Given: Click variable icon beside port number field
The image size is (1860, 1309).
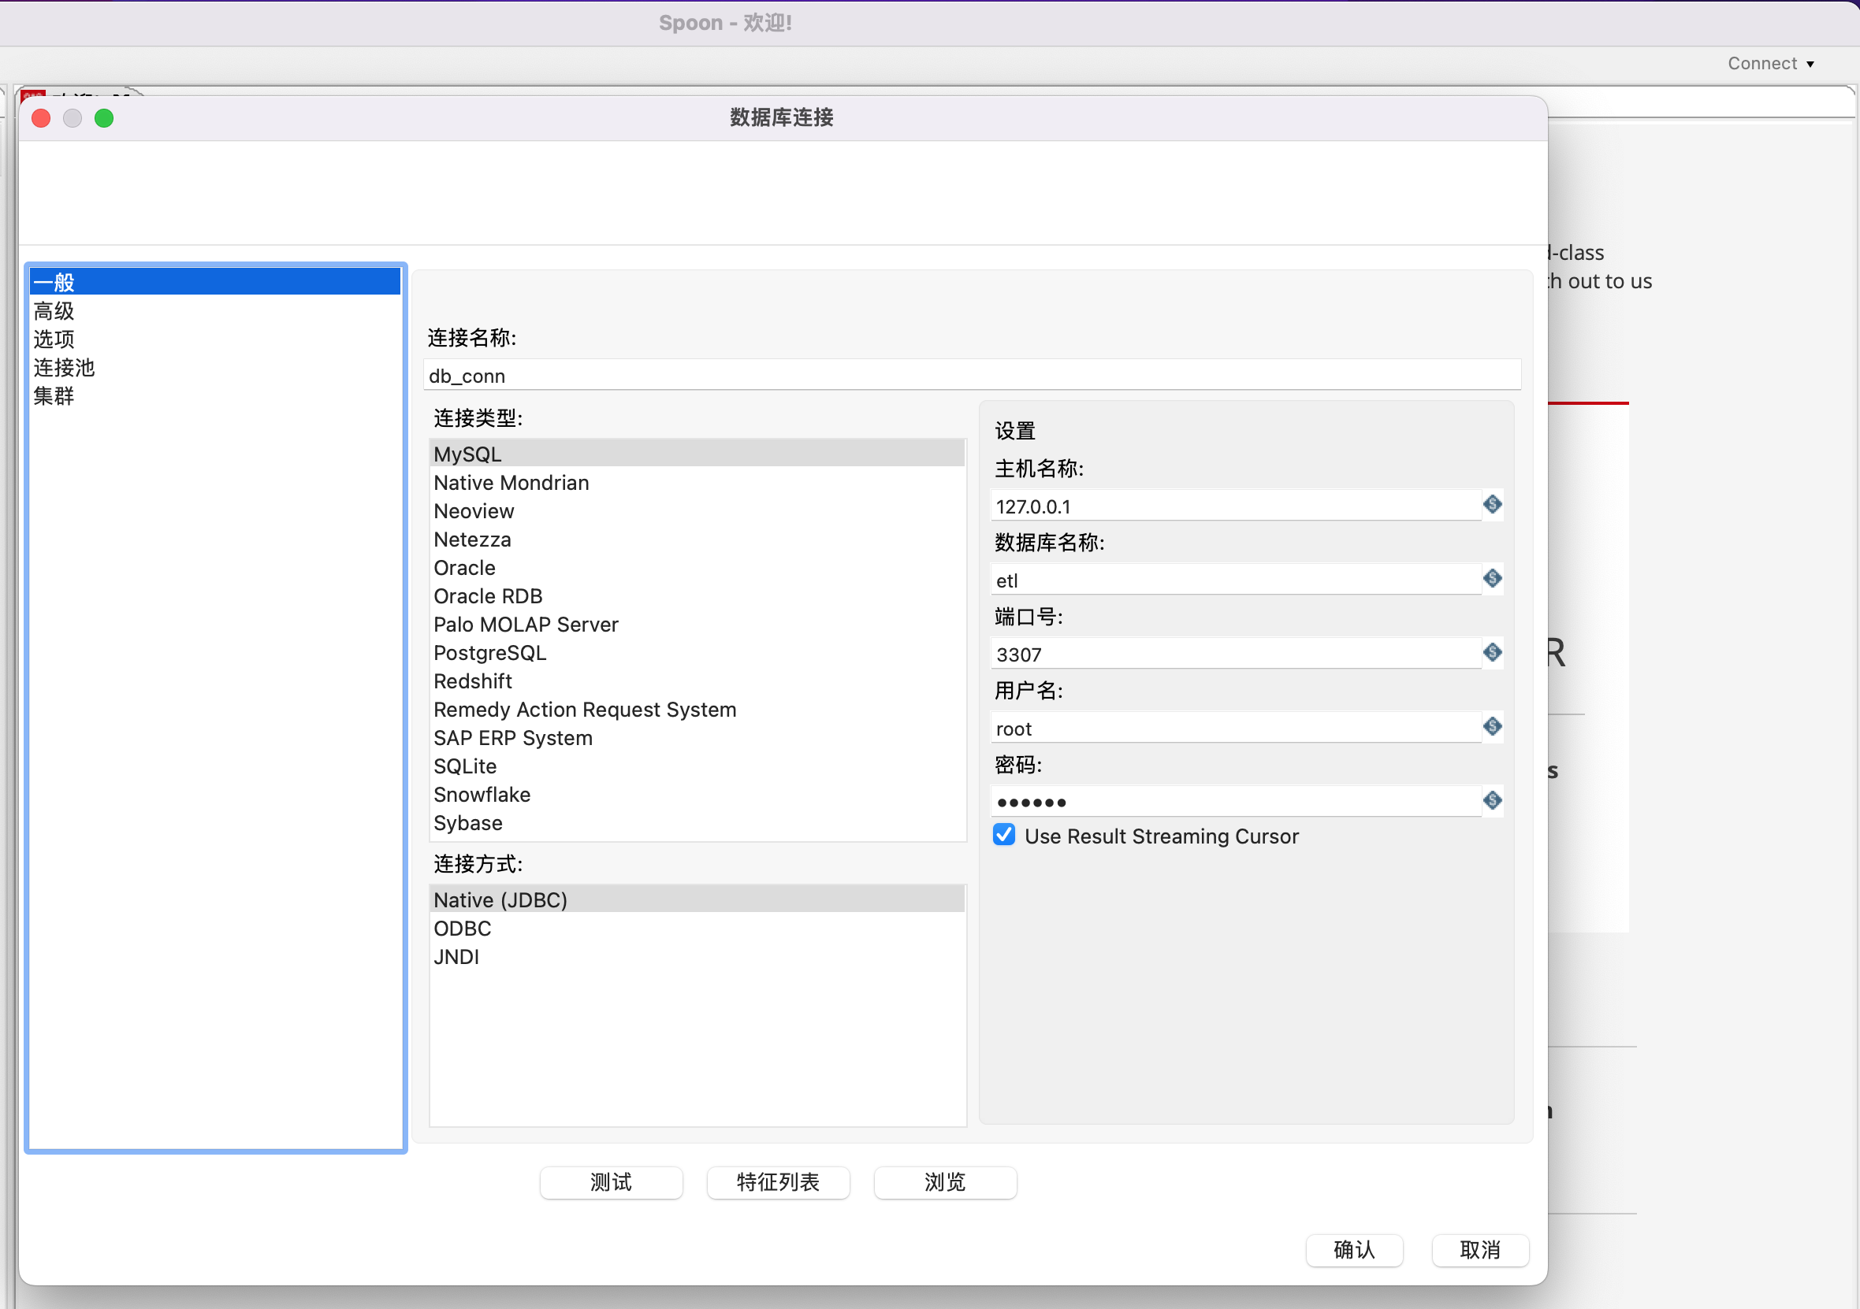Looking at the screenshot, I should click(x=1492, y=652).
